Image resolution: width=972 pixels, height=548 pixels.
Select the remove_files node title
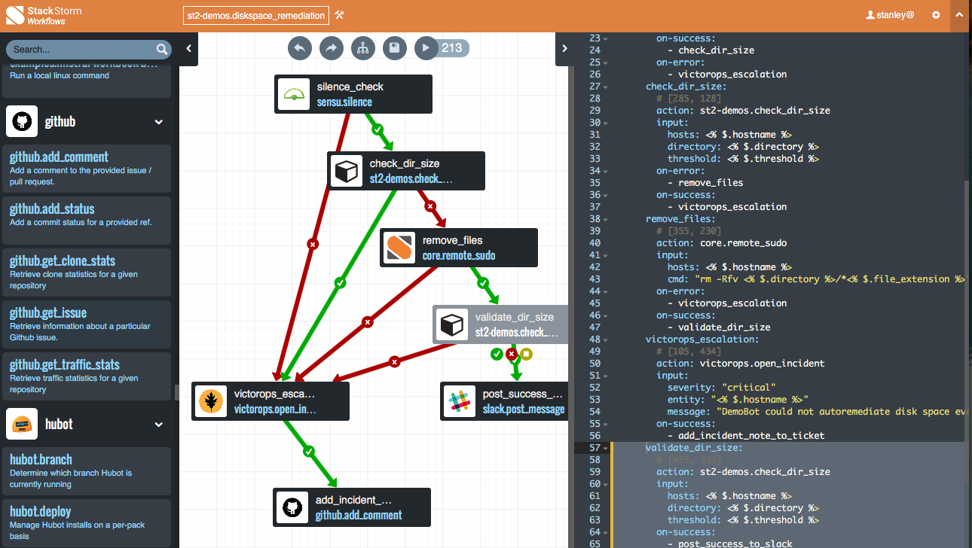(x=453, y=241)
